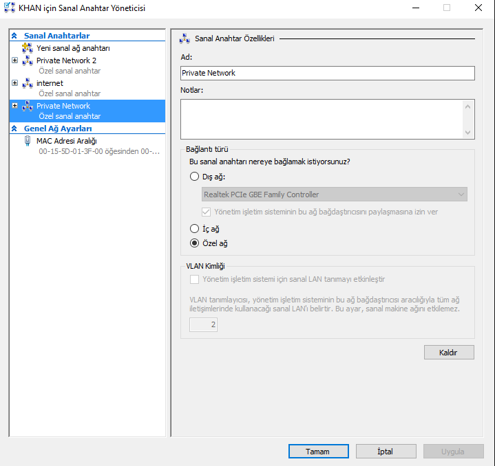Screen dimensions: 495x466
Task: Click the internet switch icon
Action: click(x=28, y=83)
